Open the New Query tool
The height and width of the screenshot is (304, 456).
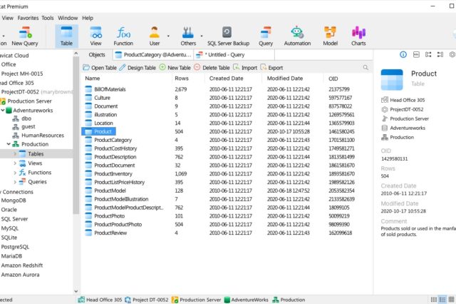click(25, 36)
